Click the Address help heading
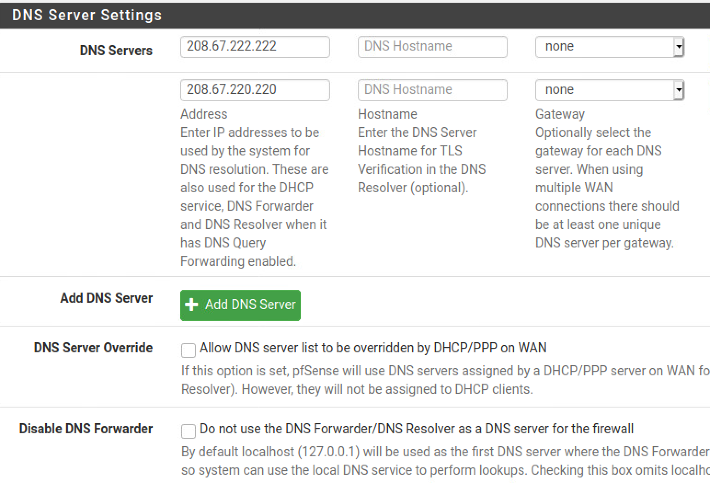The image size is (710, 483). [x=204, y=114]
